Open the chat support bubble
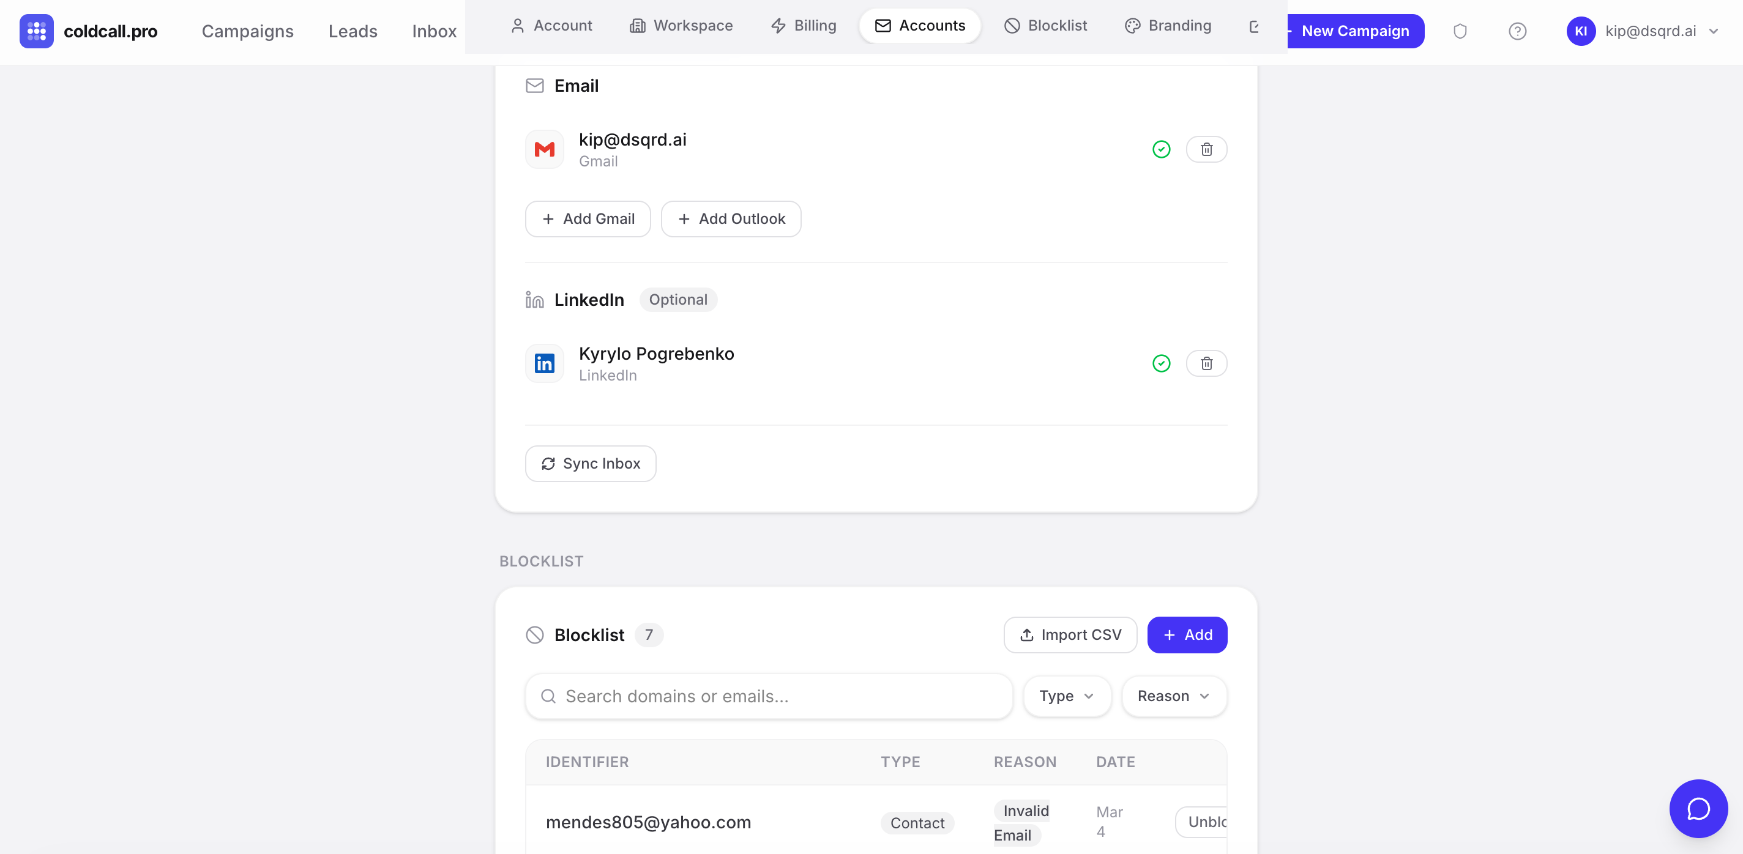The height and width of the screenshot is (854, 1743). [x=1698, y=809]
